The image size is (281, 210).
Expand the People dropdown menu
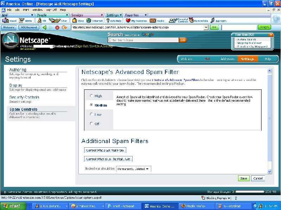pos(67,15)
